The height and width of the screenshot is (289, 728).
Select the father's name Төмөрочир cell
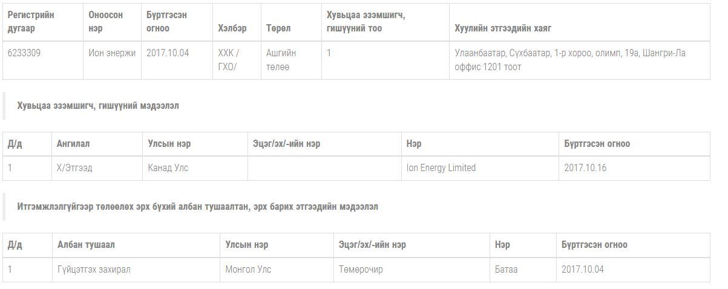point(361,270)
